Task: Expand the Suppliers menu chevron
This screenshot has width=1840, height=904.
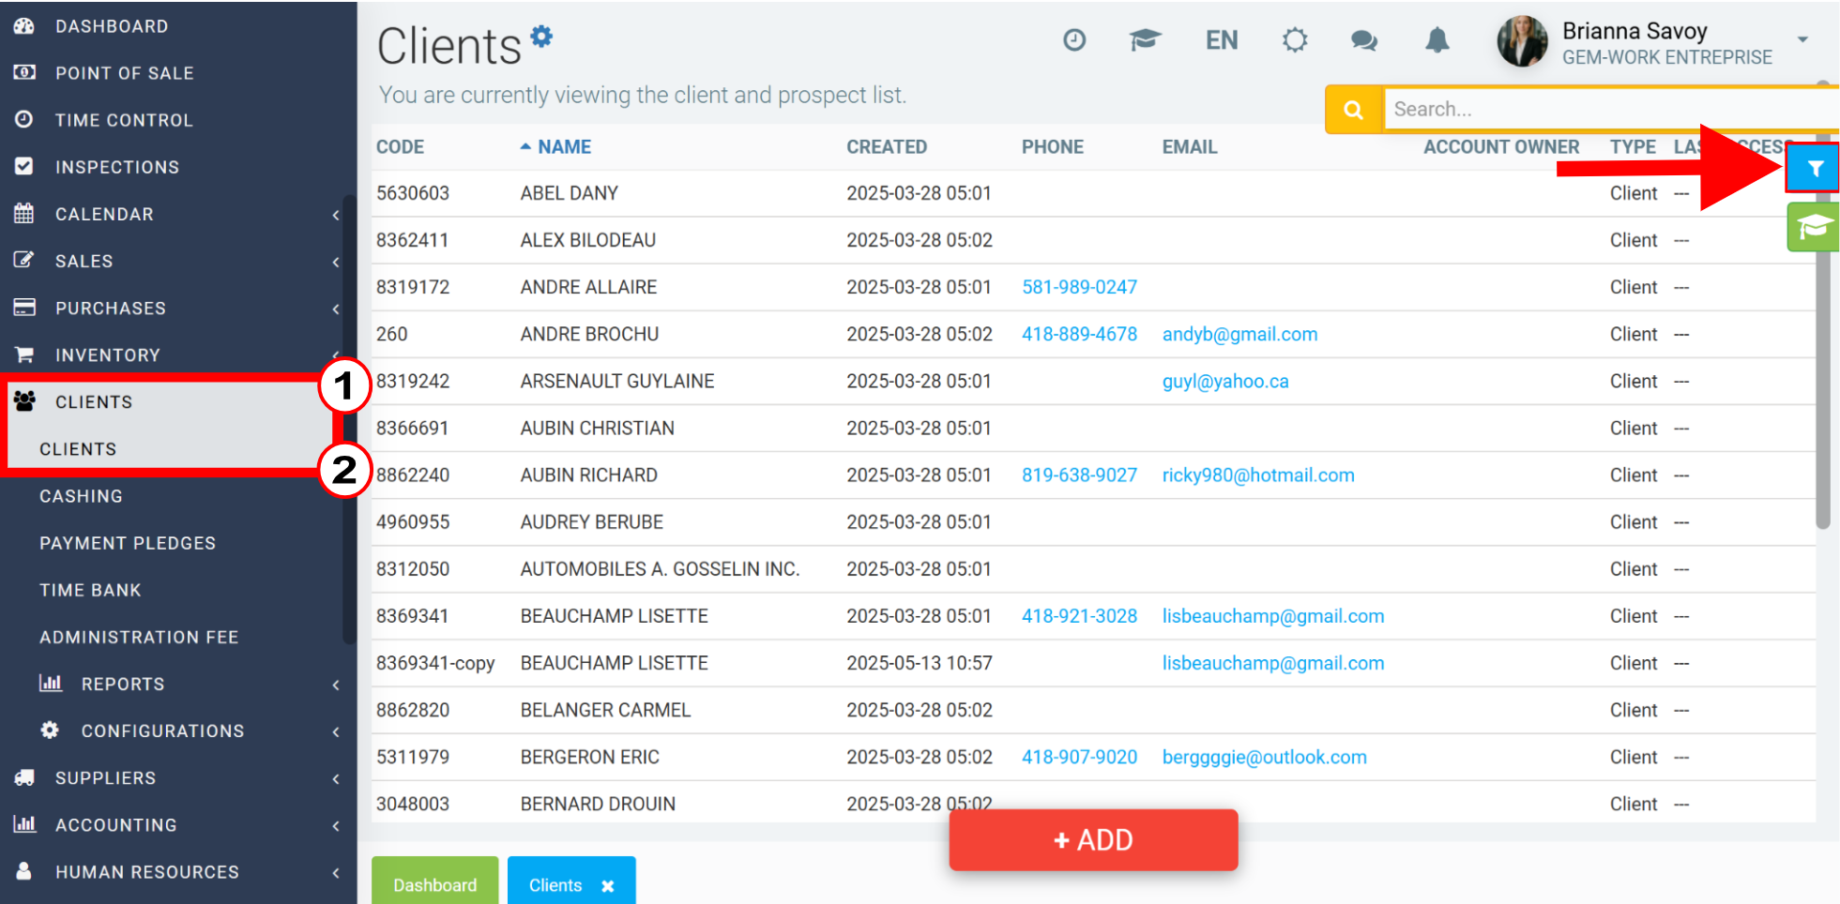Action: coord(336,778)
